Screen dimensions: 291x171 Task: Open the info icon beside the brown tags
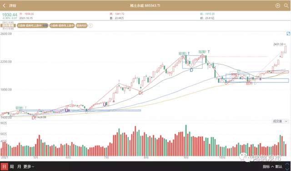click(x=90, y=26)
